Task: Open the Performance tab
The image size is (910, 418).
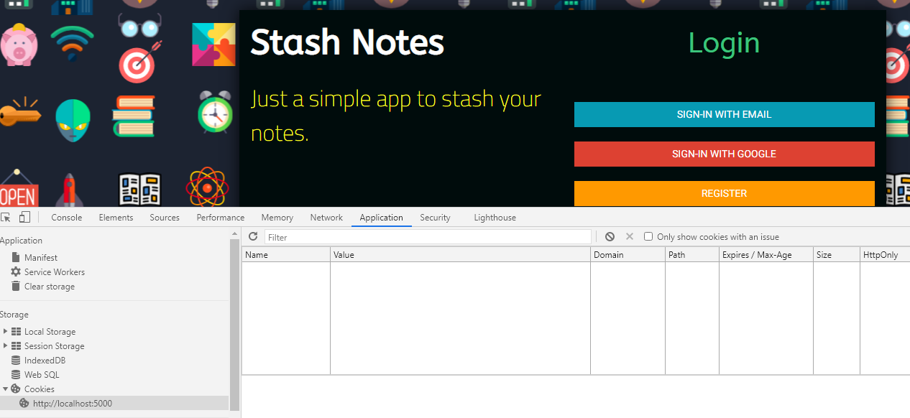Action: pyautogui.click(x=221, y=218)
